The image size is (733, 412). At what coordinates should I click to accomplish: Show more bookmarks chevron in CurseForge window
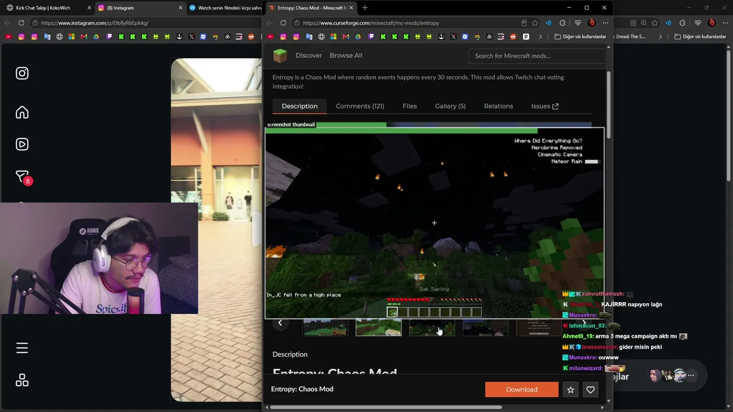point(540,37)
